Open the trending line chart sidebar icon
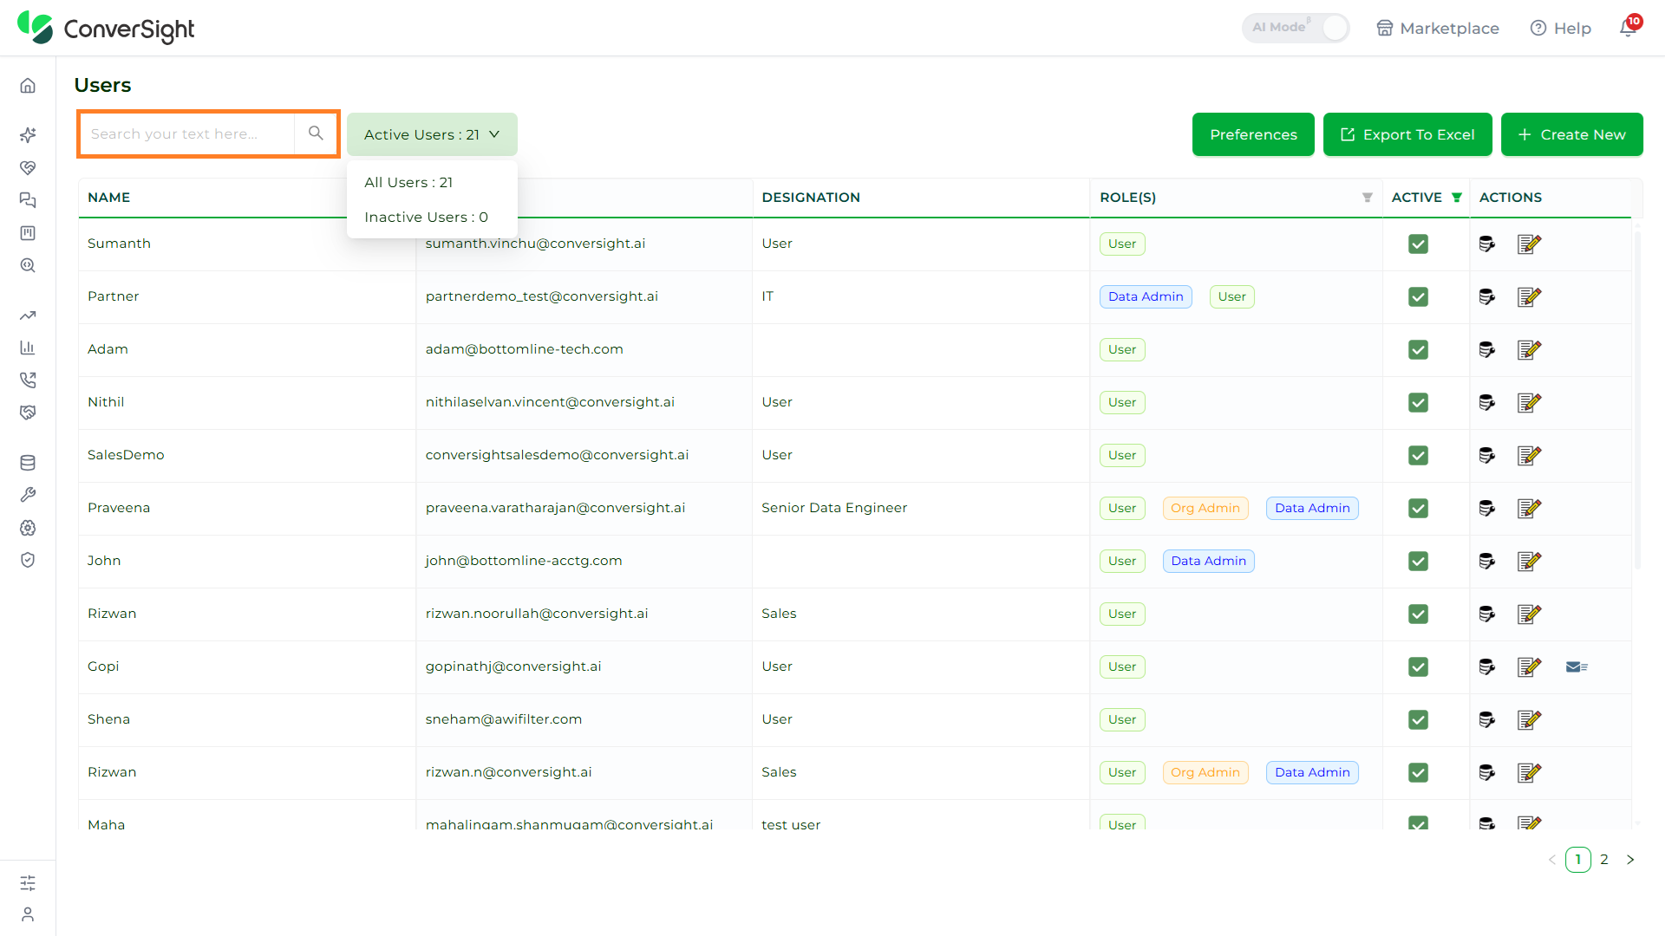Viewport: 1665px width, 936px height. 28,315
